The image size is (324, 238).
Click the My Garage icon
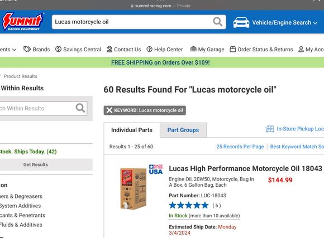tap(193, 49)
